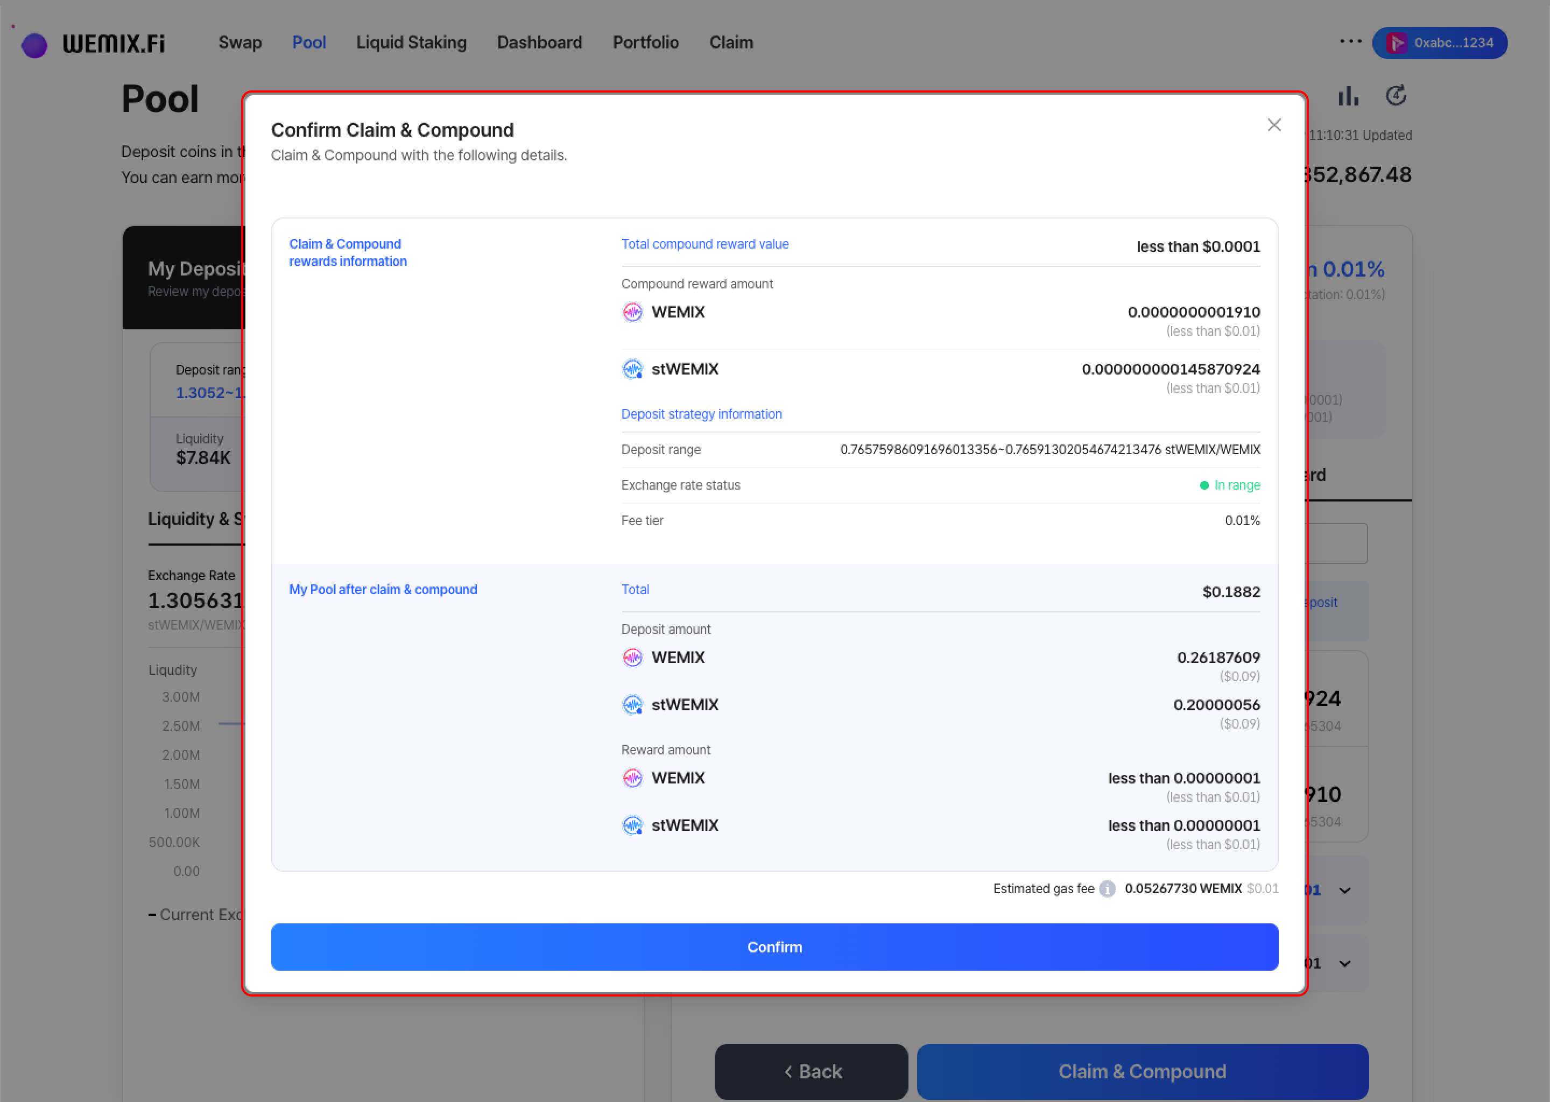Click the WEMIX.Fi logo icon
The width and height of the screenshot is (1550, 1102).
[34, 45]
